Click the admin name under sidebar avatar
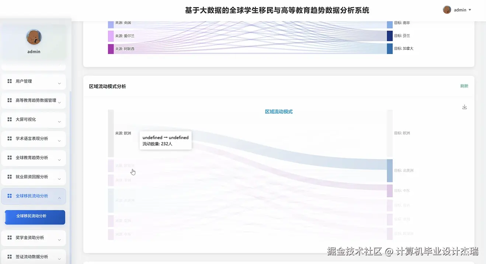 [34, 52]
